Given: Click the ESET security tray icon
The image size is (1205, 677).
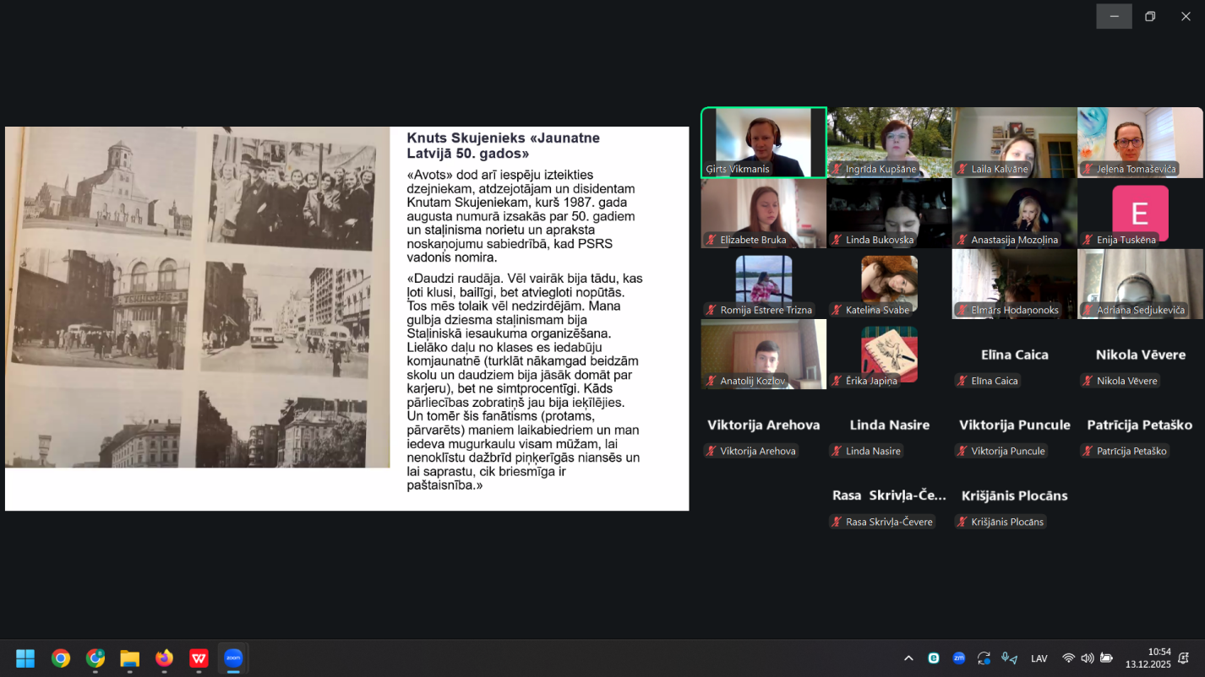Looking at the screenshot, I should (934, 658).
